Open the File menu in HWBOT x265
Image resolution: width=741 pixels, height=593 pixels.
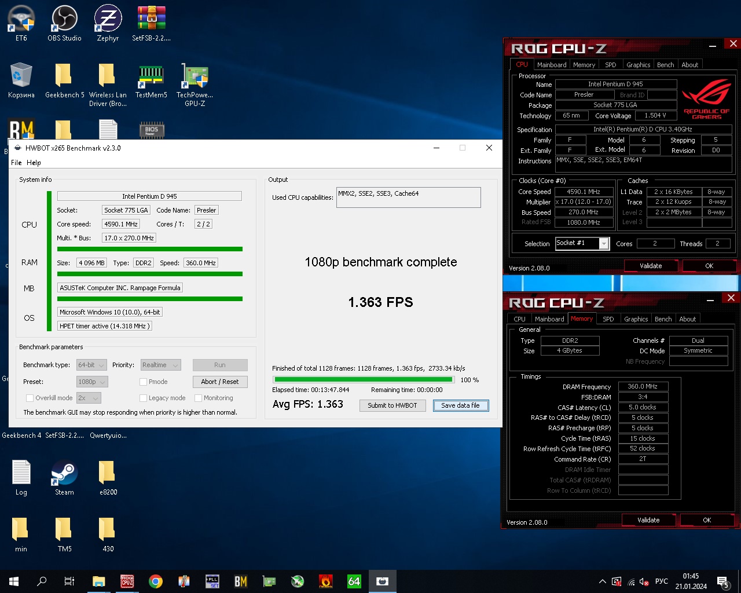pos(16,163)
